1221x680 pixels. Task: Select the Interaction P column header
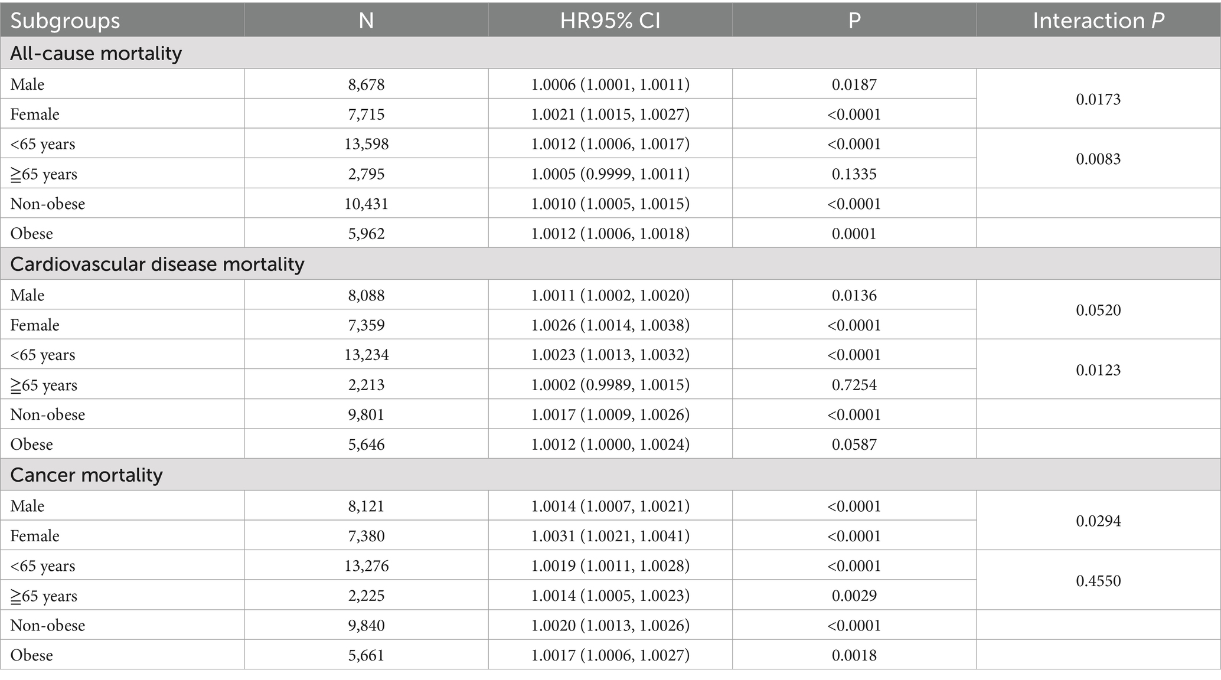(1098, 21)
